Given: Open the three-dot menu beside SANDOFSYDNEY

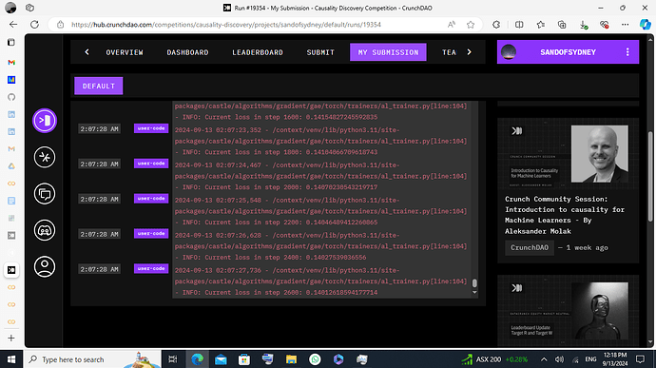Looking at the screenshot, I should [627, 52].
